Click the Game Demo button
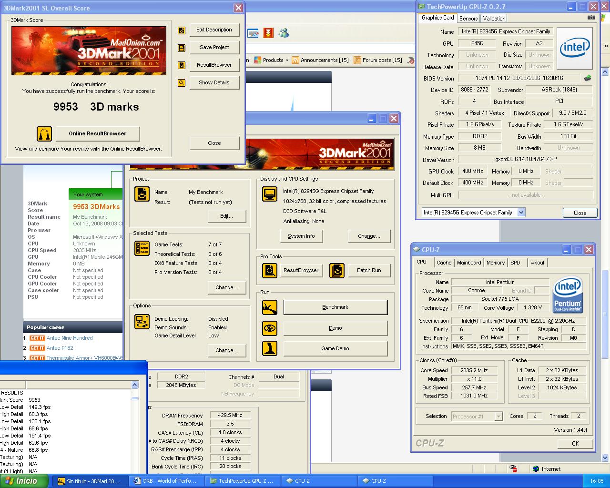The height and width of the screenshot is (488, 610). click(x=335, y=348)
